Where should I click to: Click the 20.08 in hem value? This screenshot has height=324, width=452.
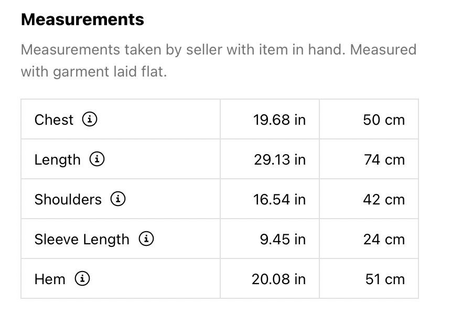(x=278, y=279)
